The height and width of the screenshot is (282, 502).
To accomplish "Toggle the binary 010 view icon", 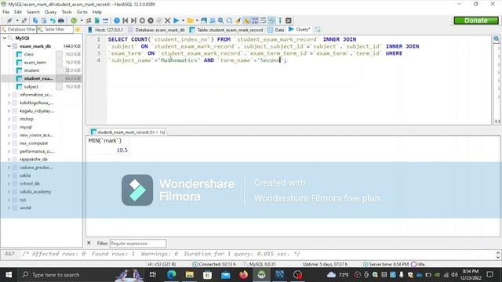I will pos(255,20).
